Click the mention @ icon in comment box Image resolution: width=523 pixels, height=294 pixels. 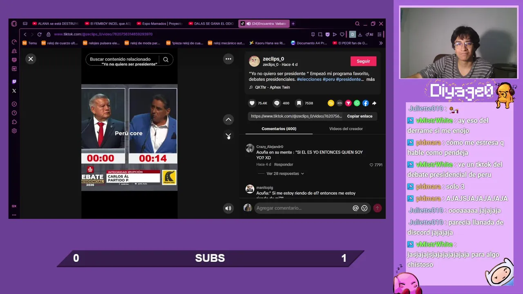pyautogui.click(x=355, y=208)
